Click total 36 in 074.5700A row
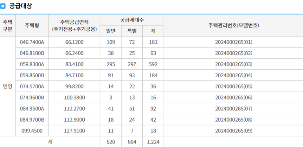The image size is (303, 147). (x=153, y=87)
